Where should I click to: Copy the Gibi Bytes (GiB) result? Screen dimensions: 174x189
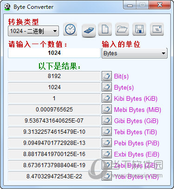107,121
